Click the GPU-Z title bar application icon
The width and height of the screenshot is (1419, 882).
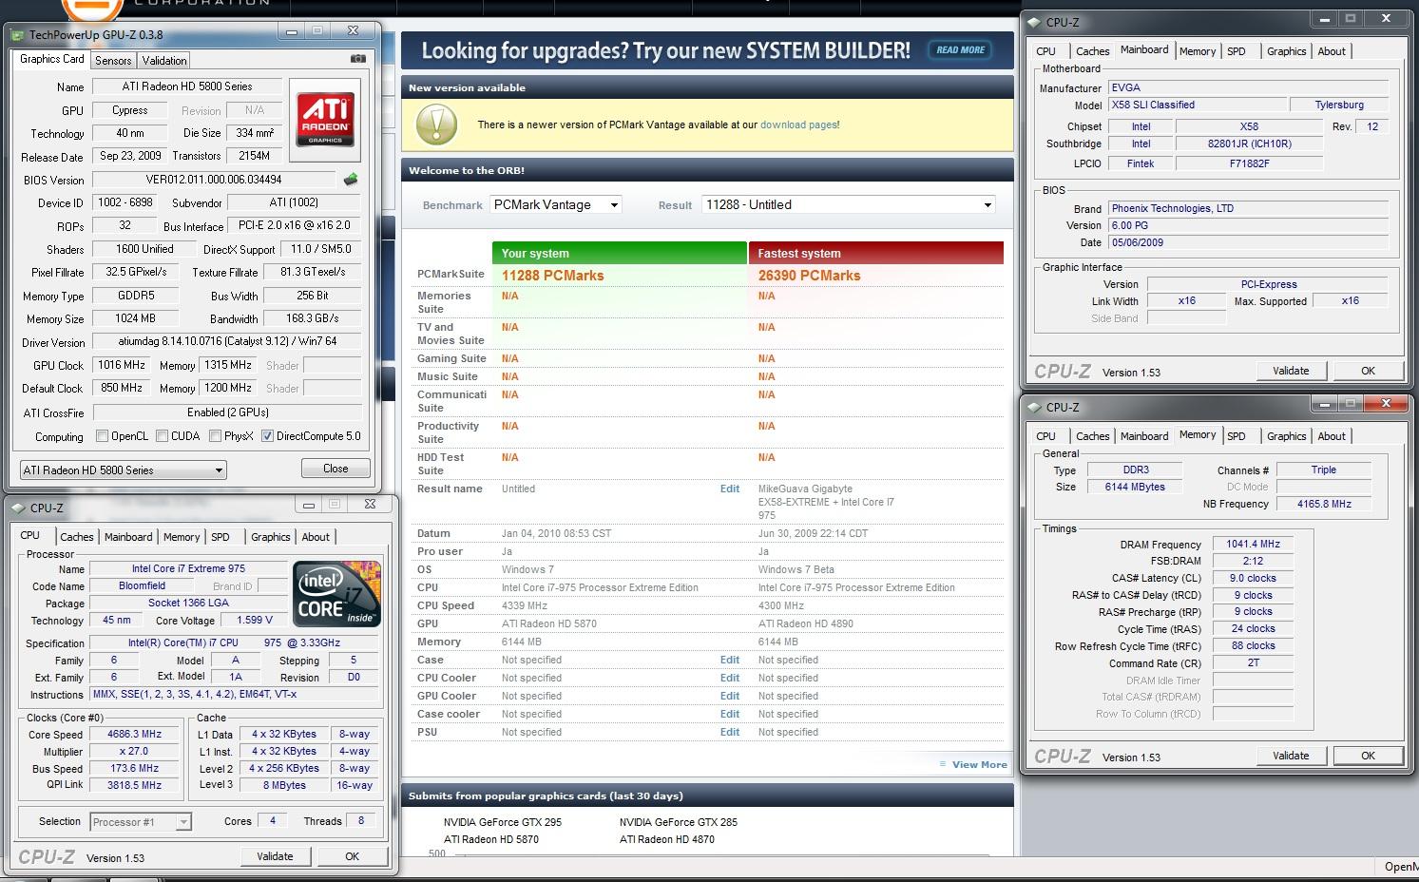(x=19, y=35)
